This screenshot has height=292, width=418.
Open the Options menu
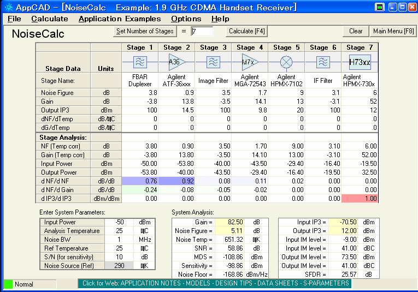click(186, 19)
